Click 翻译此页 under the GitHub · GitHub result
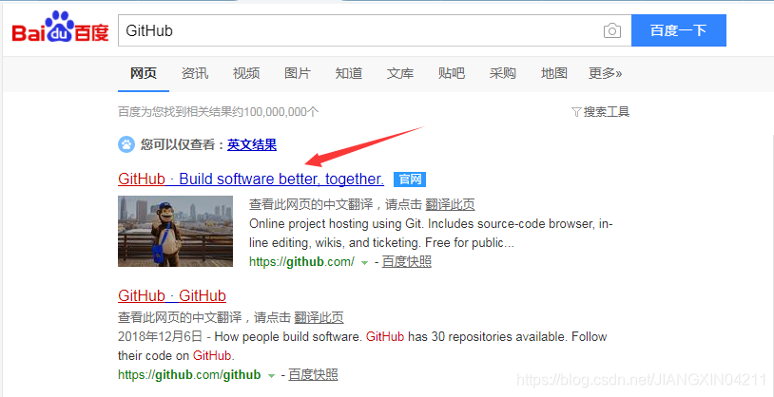This screenshot has height=397, width=774. [319, 317]
